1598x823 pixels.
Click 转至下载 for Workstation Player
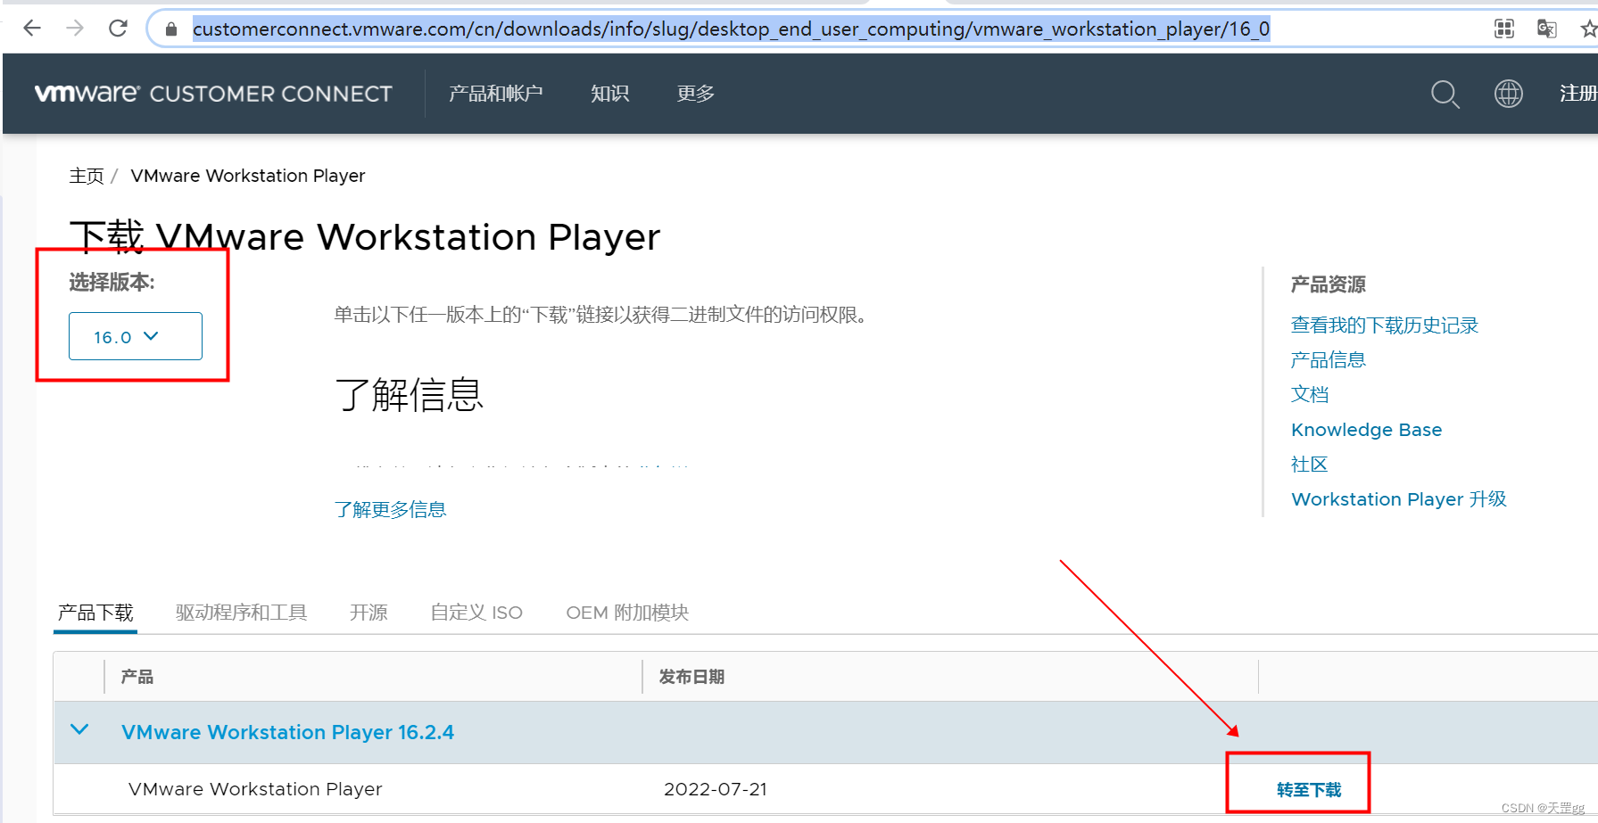[1309, 790]
